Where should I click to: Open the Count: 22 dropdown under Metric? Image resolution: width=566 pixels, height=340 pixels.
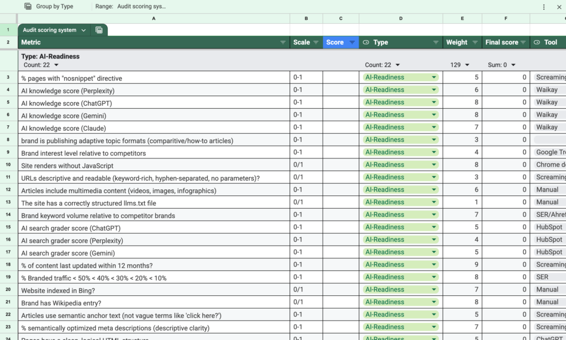click(56, 65)
